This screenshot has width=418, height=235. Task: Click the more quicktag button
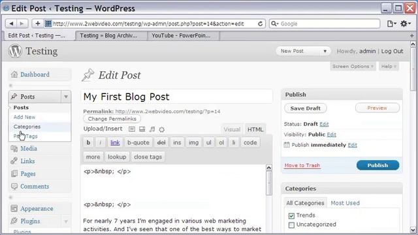click(93, 157)
